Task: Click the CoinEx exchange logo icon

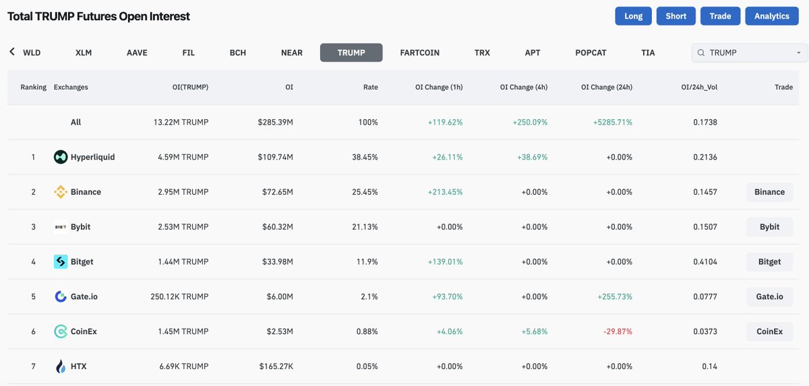Action: [x=61, y=331]
